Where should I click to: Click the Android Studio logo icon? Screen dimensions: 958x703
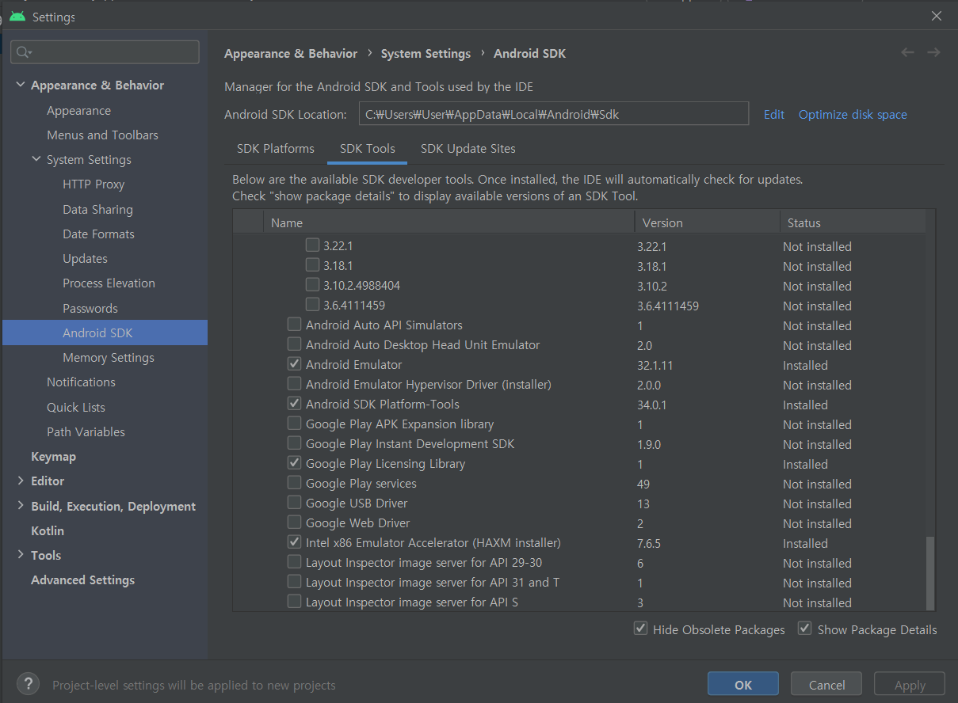(17, 17)
